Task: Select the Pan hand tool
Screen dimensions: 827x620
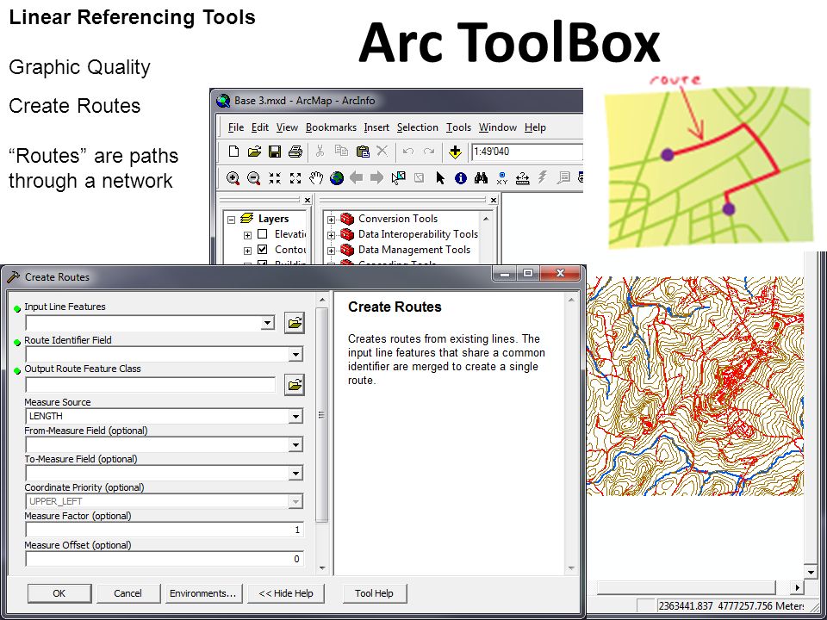Action: coord(316,178)
